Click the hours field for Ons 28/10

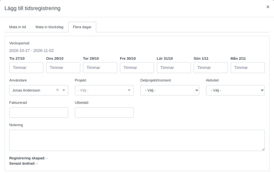[x=63, y=68]
